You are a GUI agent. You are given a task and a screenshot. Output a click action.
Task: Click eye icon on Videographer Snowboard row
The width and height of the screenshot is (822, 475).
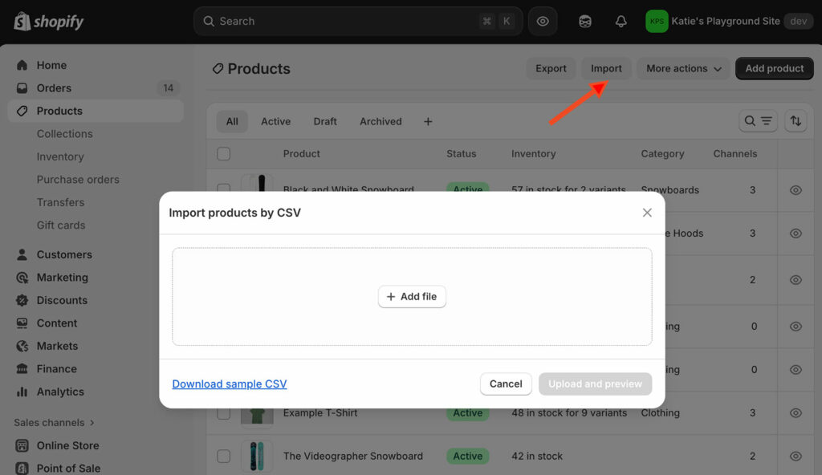point(796,456)
